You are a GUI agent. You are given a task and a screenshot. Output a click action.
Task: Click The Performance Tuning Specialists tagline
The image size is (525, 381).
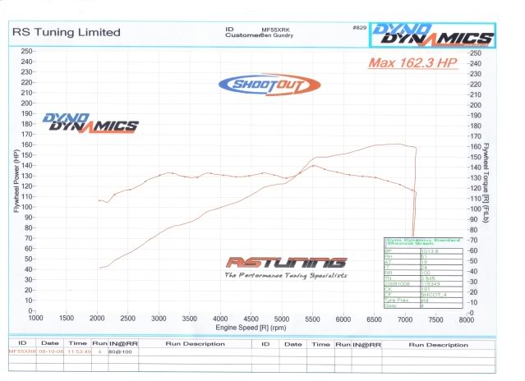tap(286, 277)
